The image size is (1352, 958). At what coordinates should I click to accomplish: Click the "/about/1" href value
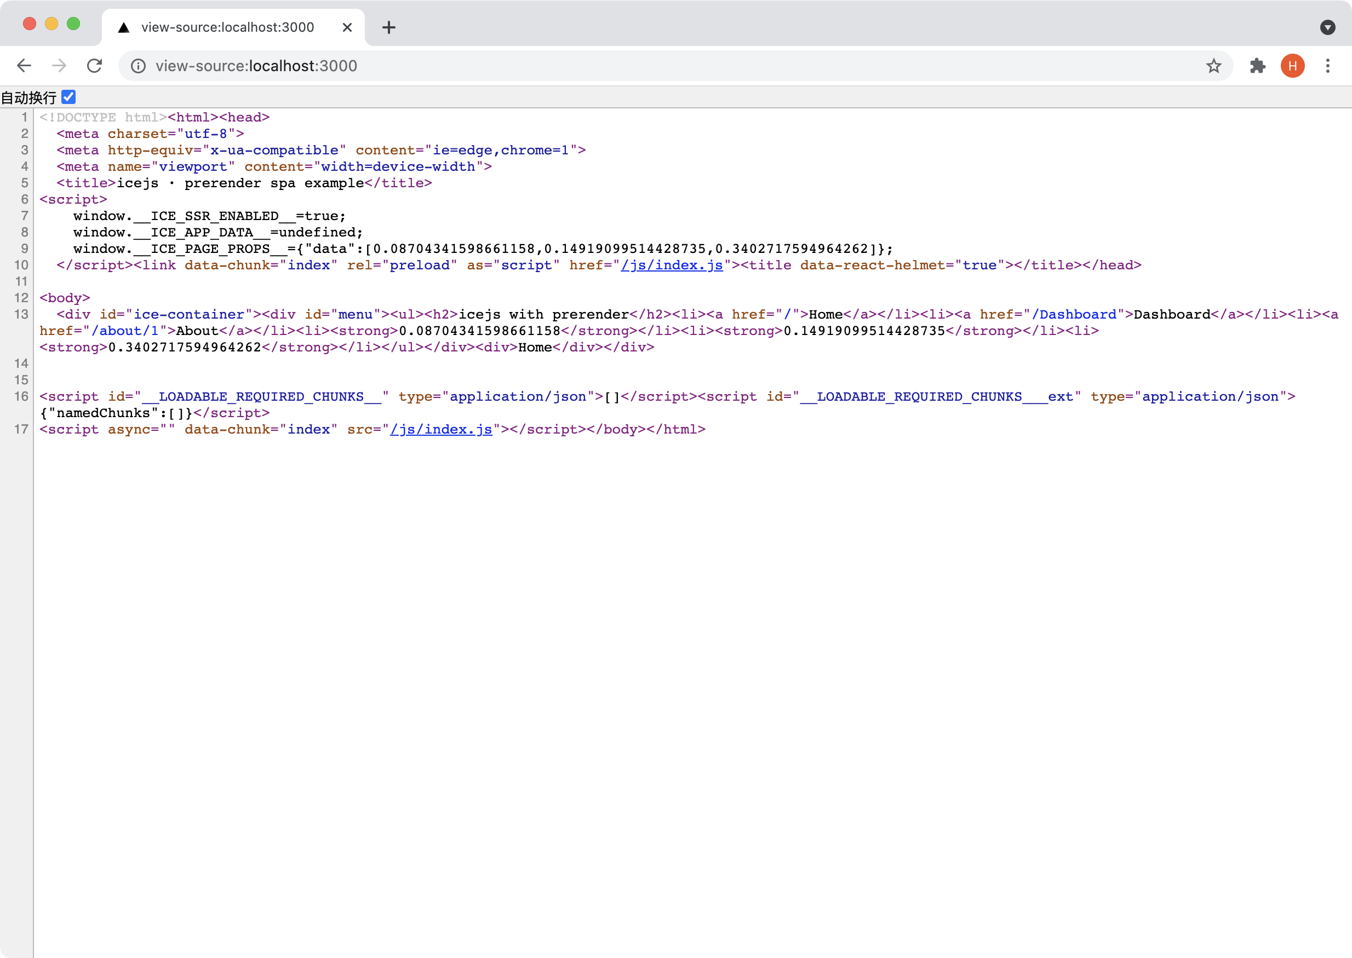pos(124,331)
